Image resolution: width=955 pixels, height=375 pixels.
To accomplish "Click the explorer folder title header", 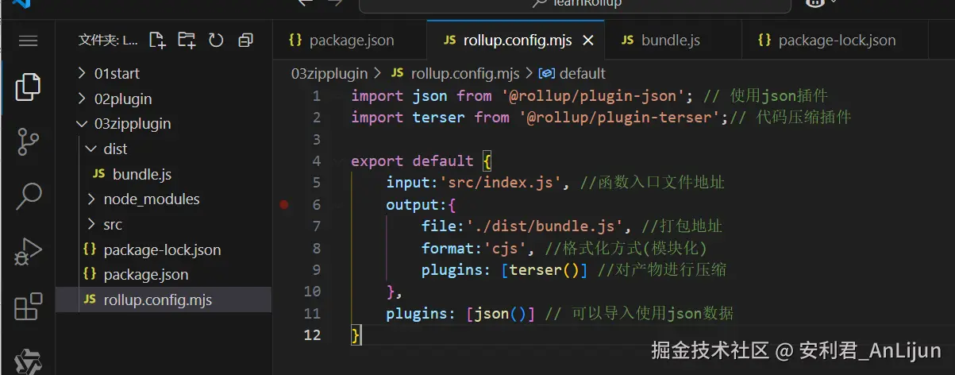I will 108,40.
